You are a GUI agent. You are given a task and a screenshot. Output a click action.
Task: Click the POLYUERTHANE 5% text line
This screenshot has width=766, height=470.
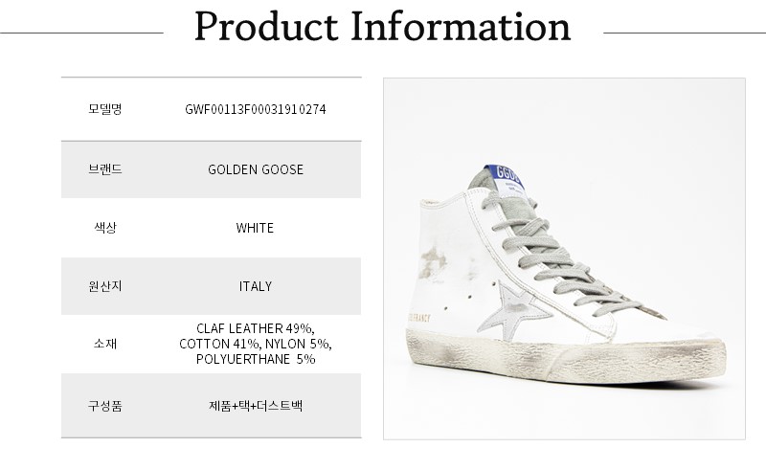pyautogui.click(x=255, y=359)
